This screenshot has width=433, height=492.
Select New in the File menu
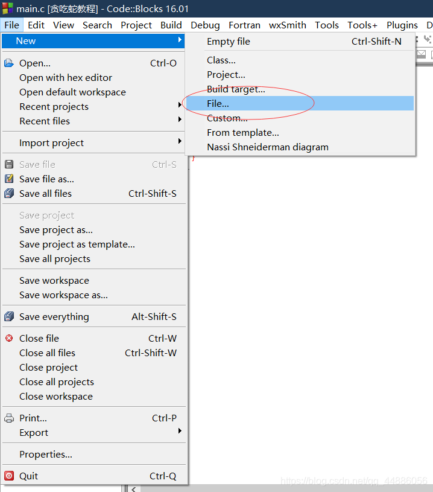tap(93, 41)
